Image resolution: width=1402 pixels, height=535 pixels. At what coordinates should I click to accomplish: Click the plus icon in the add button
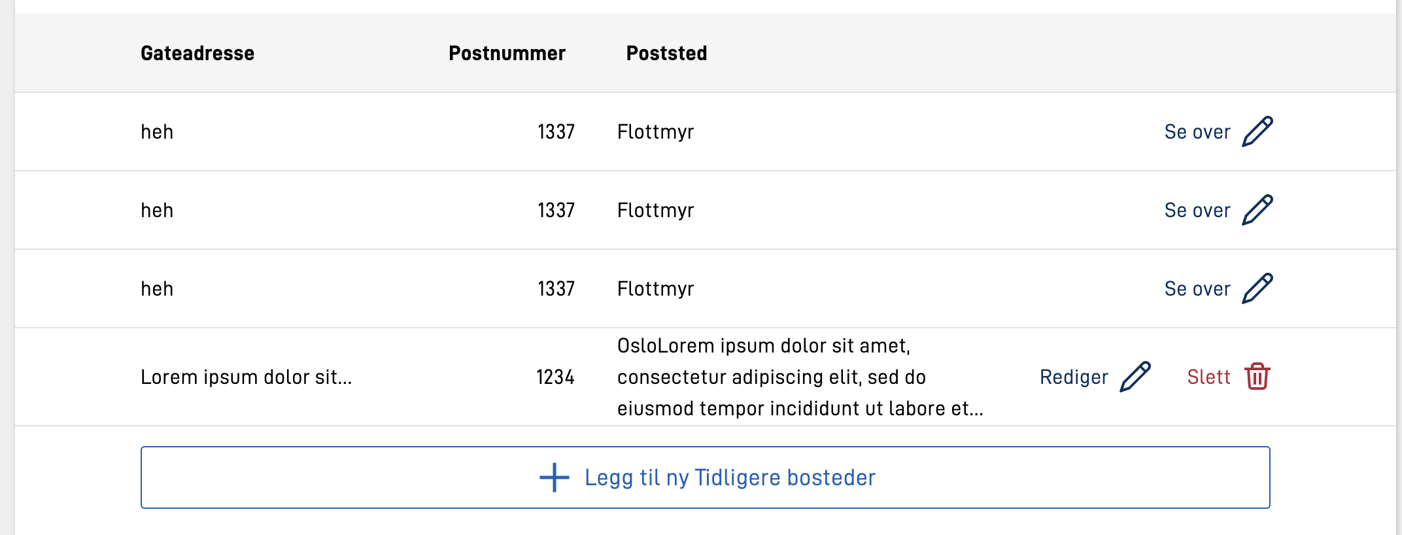(554, 477)
